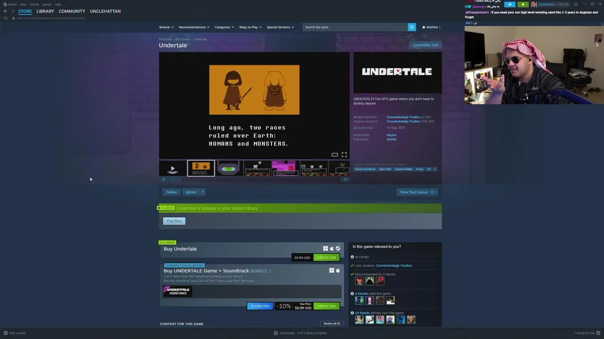Viewport: 604px width, 339px height.
Task: Click the forward navigation arrow
Action: pyautogui.click(x=12, y=11)
